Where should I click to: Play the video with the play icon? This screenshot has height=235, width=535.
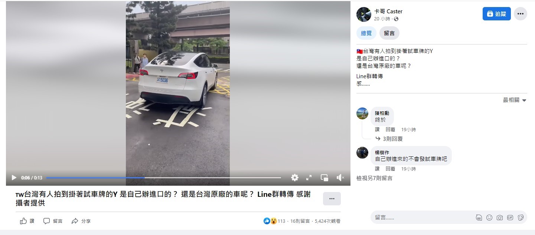pos(14,178)
